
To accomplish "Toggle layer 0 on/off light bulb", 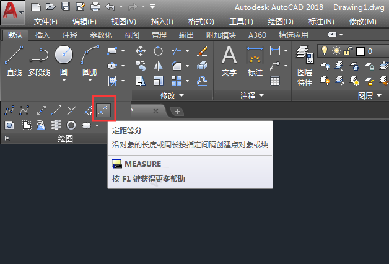I will pyautogui.click(x=324, y=51).
